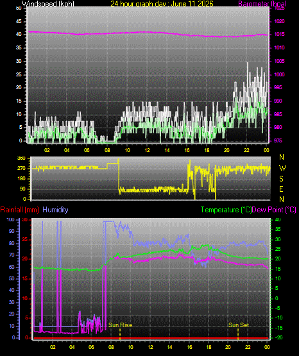Click the '45' windspeed axis value
Image resolution: width=299 pixels, height=356 pixels.
[x=19, y=22]
